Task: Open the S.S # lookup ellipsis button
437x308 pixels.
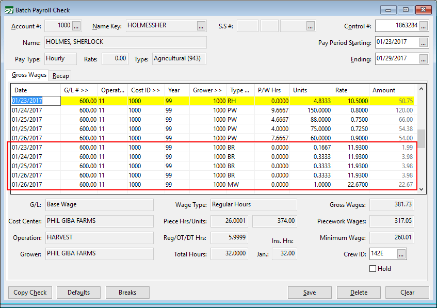Action: tap(310, 26)
